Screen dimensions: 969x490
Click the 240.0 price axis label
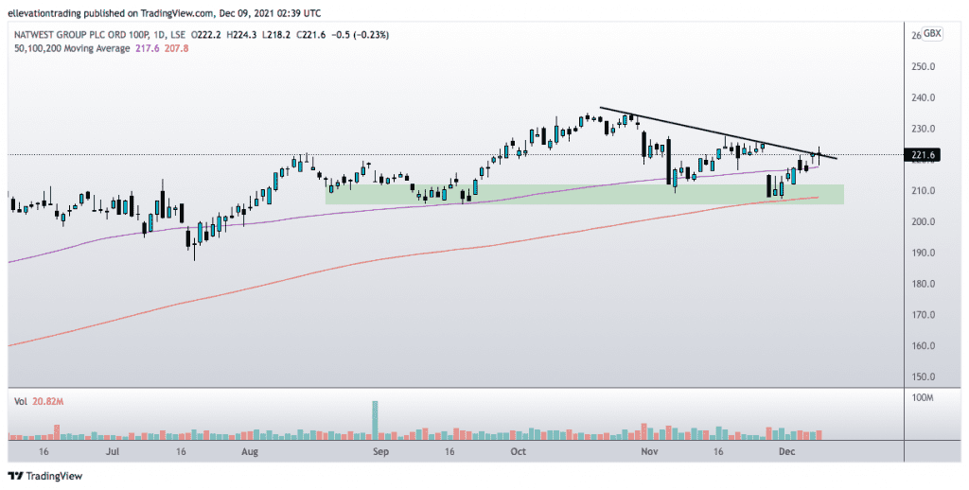(x=924, y=97)
